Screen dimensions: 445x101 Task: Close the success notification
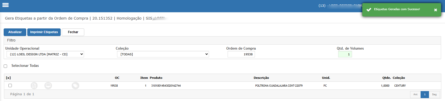pos(436,10)
